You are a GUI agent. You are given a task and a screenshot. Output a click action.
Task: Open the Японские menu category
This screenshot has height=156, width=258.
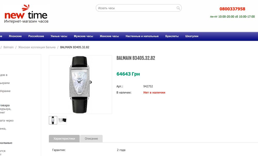click(15, 36)
